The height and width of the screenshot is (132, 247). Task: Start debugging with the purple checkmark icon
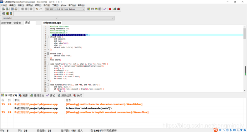pyautogui.click(x=105, y=9)
